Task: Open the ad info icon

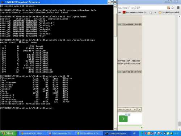Action: pyautogui.click(x=126, y=115)
